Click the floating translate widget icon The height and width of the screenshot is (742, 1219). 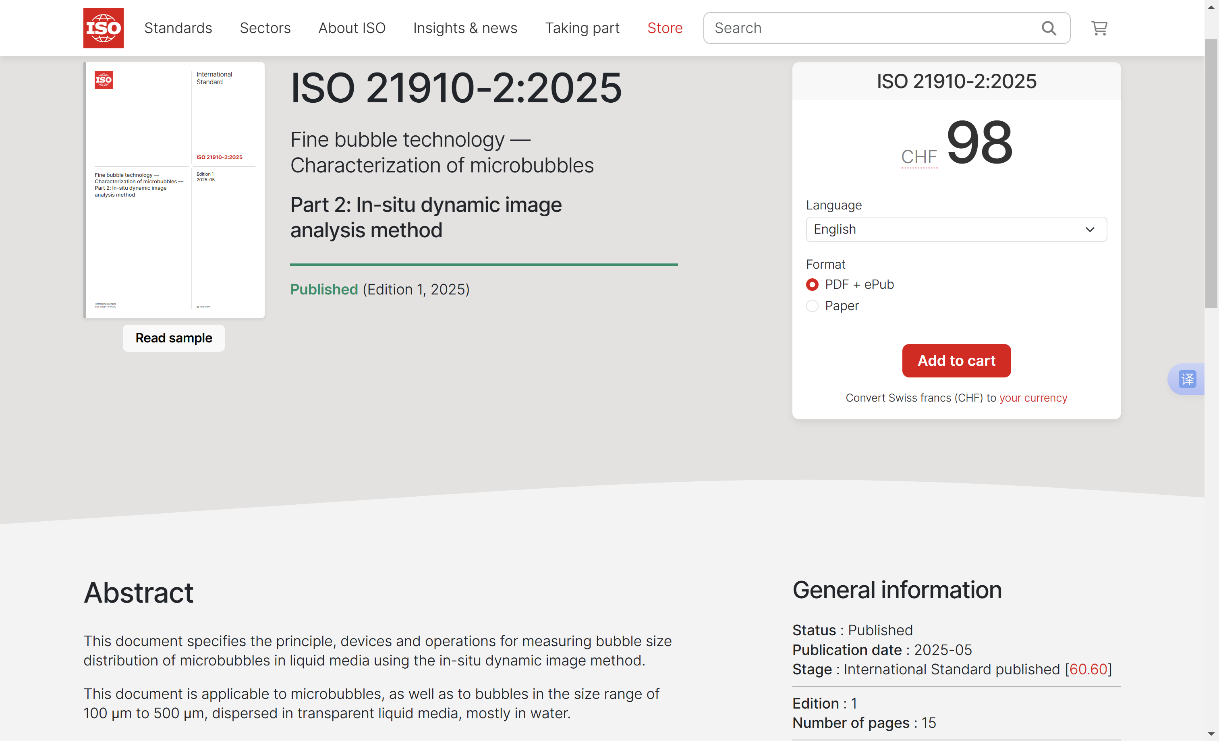click(x=1187, y=379)
